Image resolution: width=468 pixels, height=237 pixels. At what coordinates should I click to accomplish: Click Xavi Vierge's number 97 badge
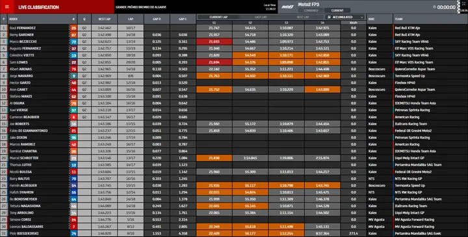[73, 110]
